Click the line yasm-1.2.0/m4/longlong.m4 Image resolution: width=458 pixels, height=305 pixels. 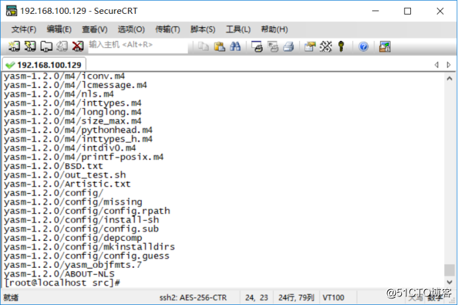click(72, 112)
